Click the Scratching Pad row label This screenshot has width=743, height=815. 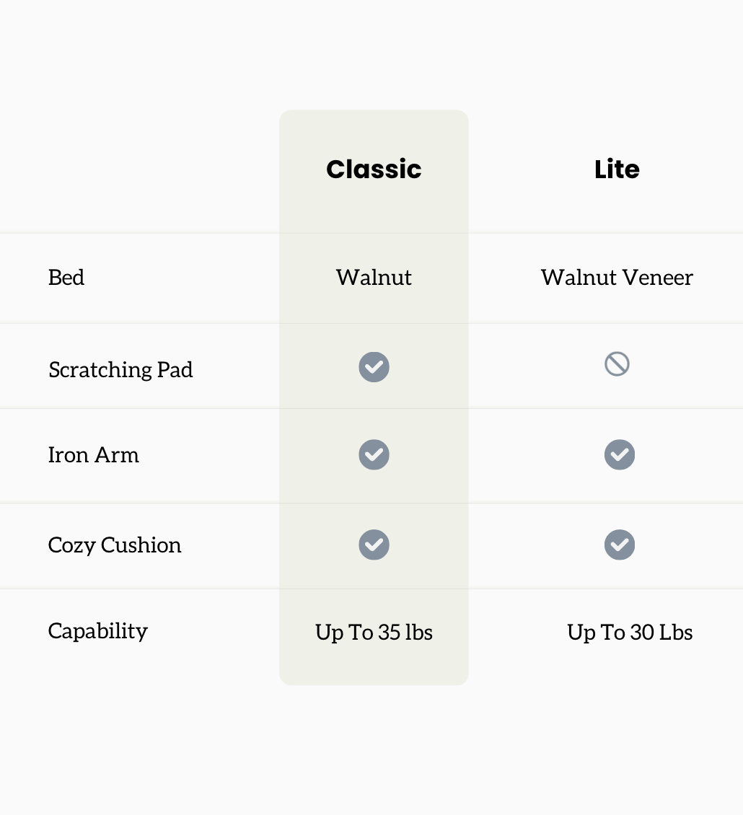[x=120, y=369]
